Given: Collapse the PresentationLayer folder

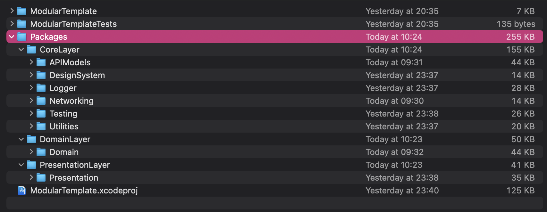Looking at the screenshot, I should point(21,165).
